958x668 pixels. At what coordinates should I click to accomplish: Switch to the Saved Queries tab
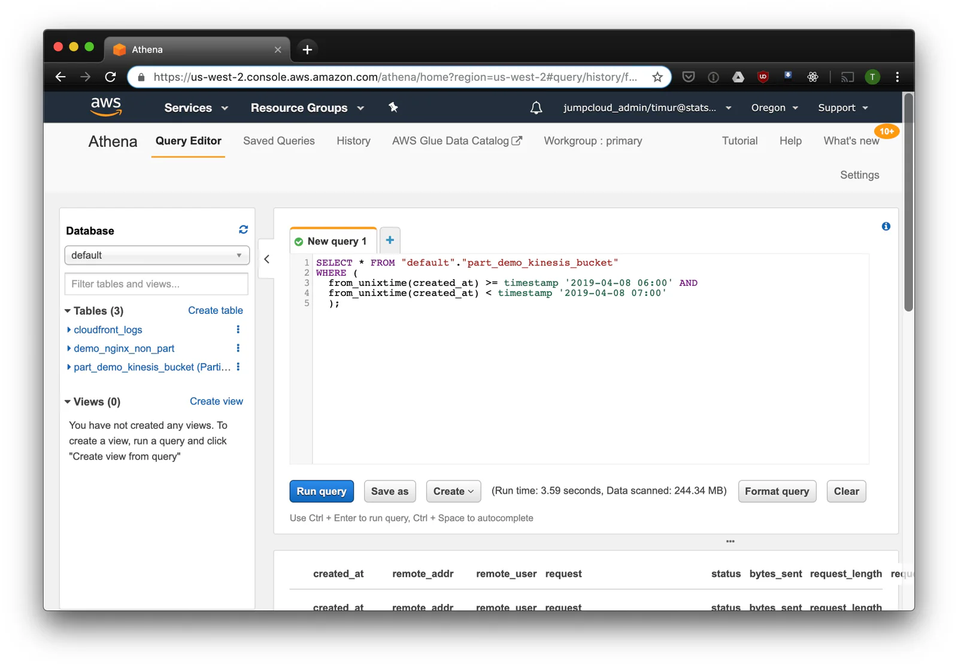click(278, 141)
